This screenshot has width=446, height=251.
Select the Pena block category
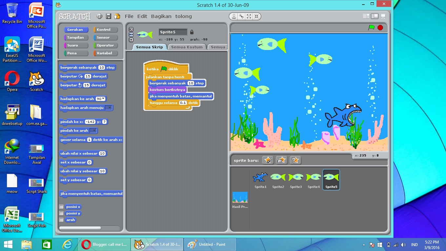click(x=76, y=54)
